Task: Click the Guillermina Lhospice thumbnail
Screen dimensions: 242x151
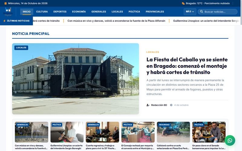Action: click(x=67, y=132)
